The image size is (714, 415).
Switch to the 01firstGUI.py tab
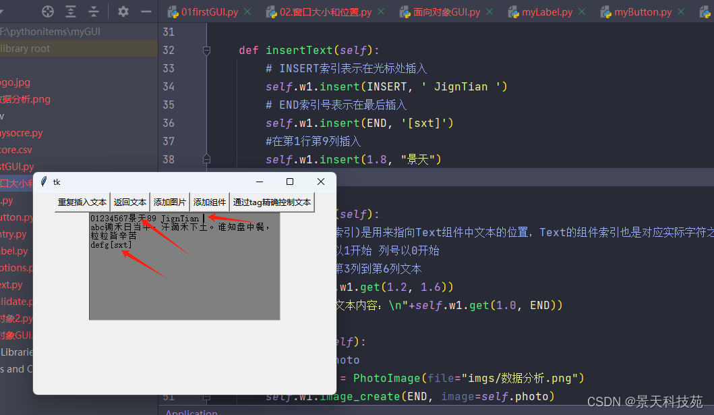[210, 12]
